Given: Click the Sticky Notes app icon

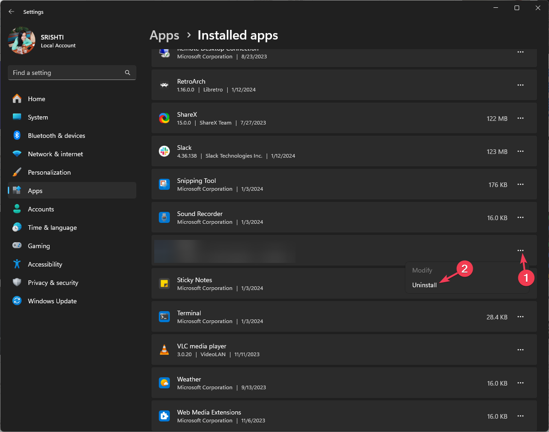Looking at the screenshot, I should (164, 284).
